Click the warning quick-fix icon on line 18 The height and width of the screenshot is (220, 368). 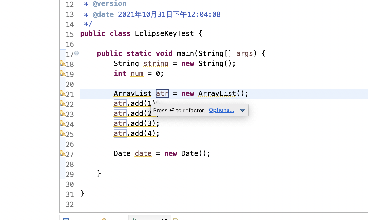pos(62,63)
